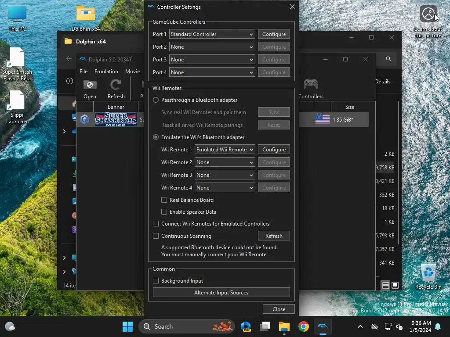
Task: Click the Close button in Controller Settings
Action: pyautogui.click(x=279, y=309)
